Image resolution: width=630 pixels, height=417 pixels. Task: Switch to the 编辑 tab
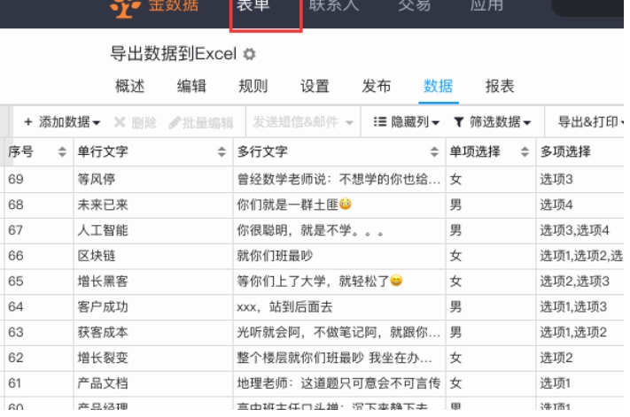point(191,86)
